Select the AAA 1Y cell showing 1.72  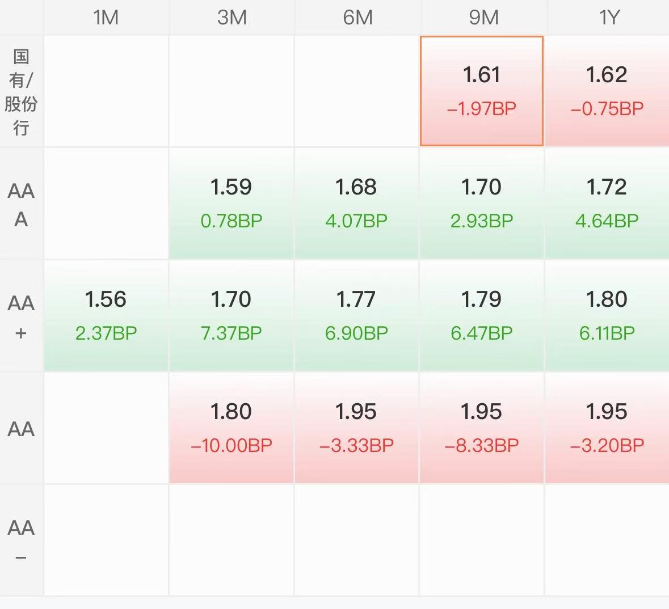click(607, 204)
